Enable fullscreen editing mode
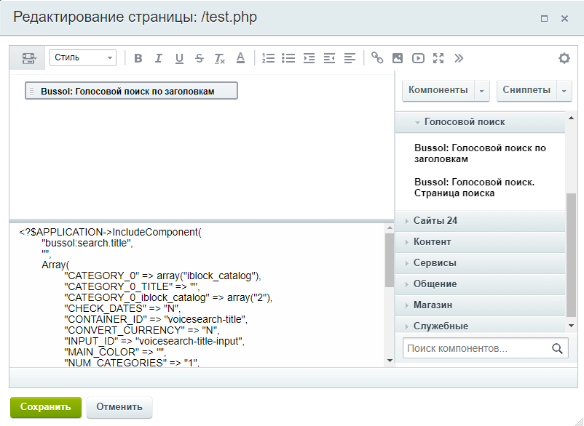Screen dimensions: 584x426 [438, 58]
